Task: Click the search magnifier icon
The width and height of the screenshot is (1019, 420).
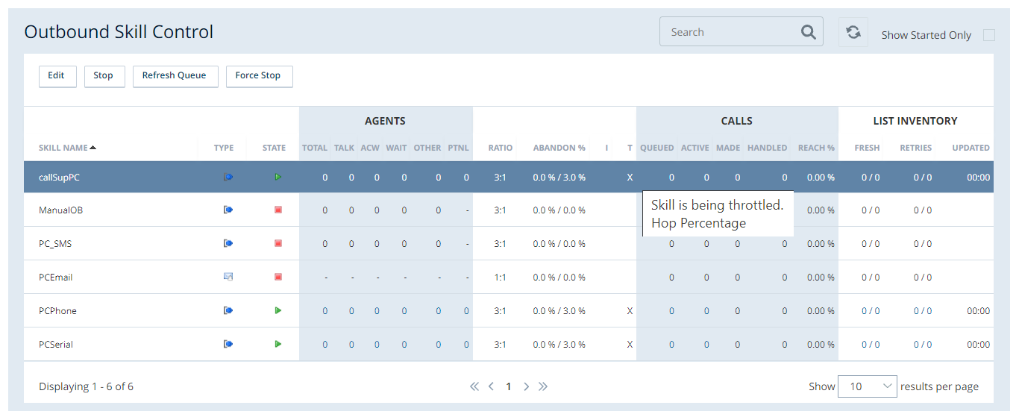Action: (808, 32)
